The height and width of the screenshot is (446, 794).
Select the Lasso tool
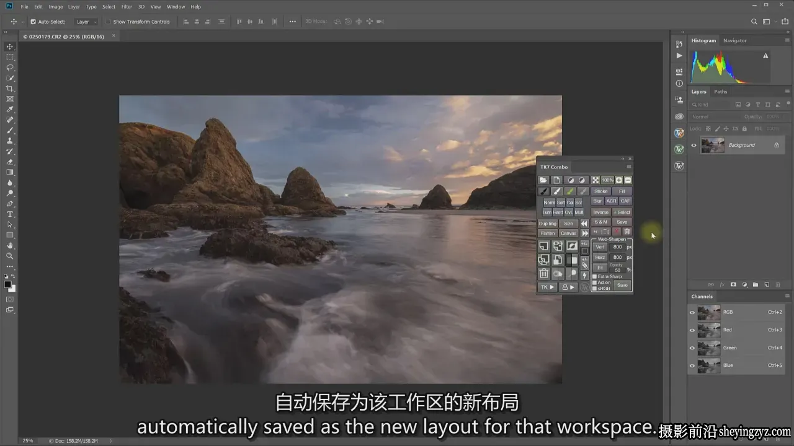coord(10,68)
